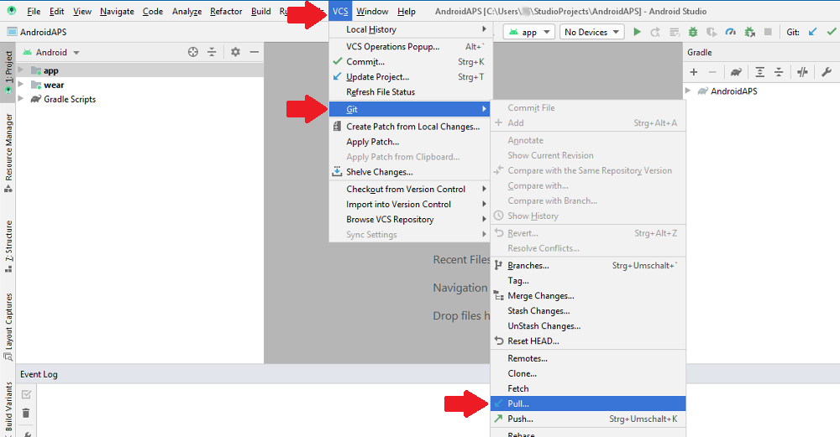Expand AndroidAPS node in Gradle panel
840x437 pixels.
tap(689, 91)
